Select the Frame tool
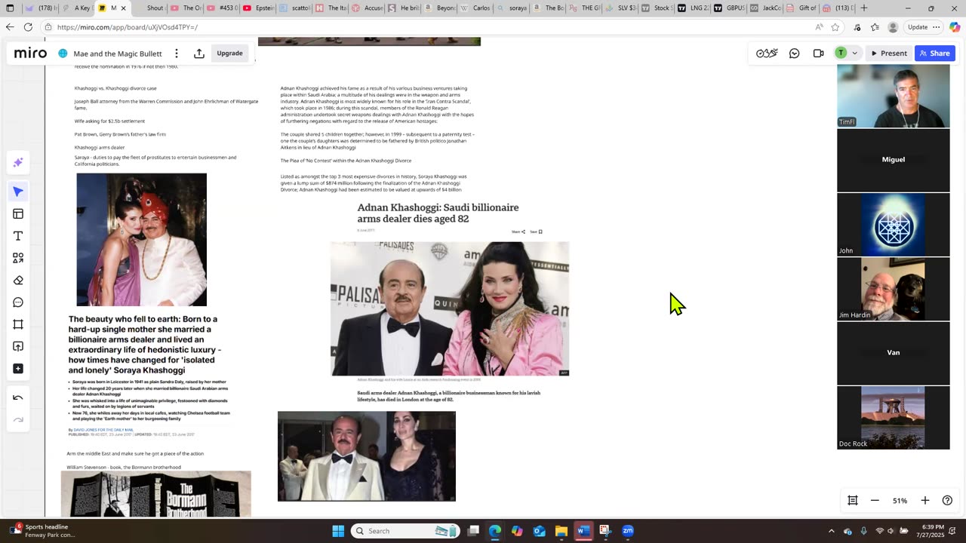Image resolution: width=966 pixels, height=543 pixels. (x=18, y=324)
